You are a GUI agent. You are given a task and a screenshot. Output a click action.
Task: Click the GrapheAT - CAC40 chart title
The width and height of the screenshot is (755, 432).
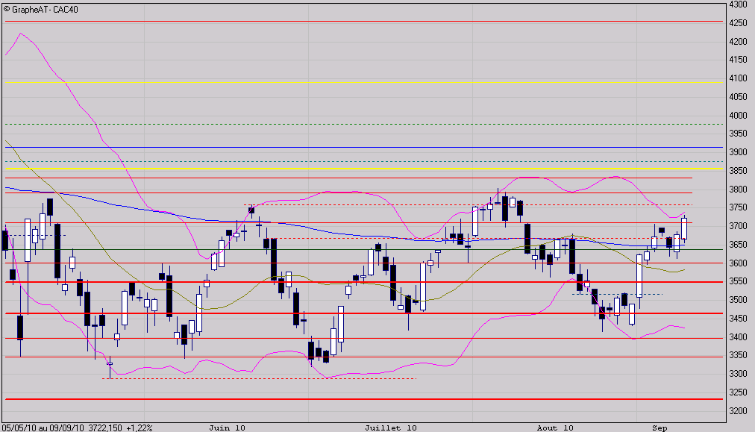click(x=45, y=10)
